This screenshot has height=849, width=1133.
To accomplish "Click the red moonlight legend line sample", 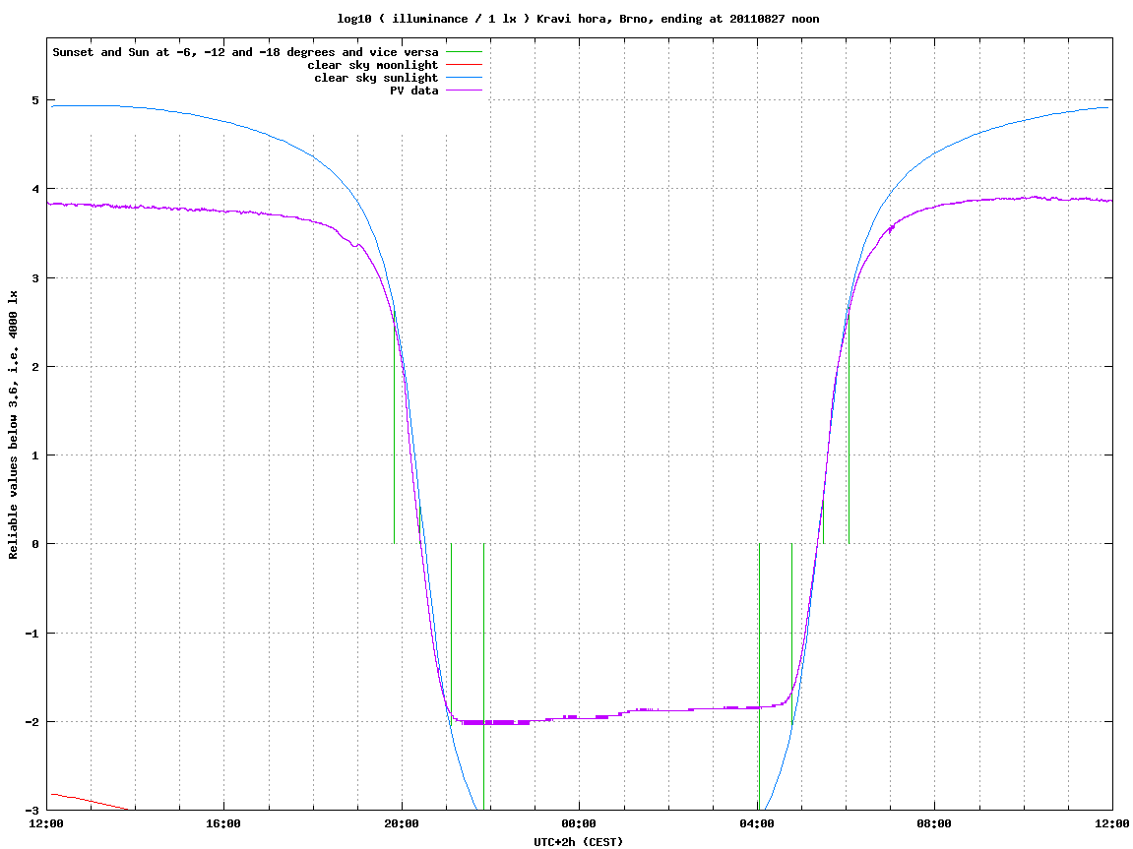I will [464, 65].
